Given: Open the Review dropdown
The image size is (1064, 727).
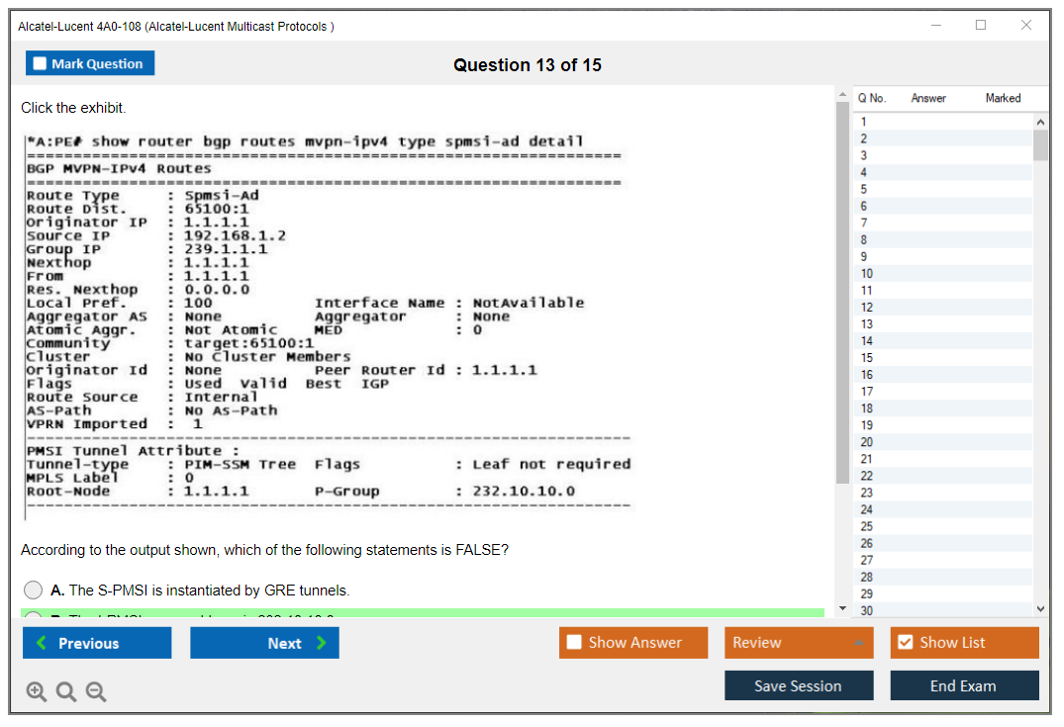Looking at the screenshot, I should 799,643.
